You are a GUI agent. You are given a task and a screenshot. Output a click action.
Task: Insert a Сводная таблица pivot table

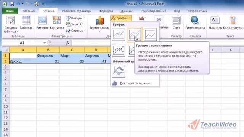[x=11, y=24]
